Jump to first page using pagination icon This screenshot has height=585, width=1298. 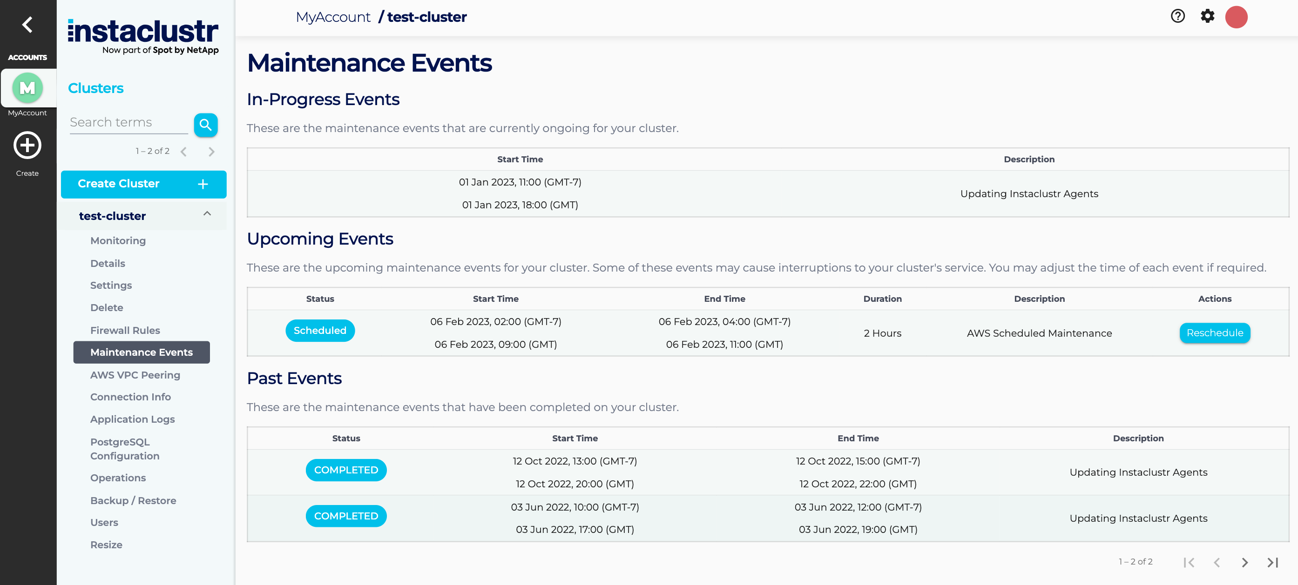click(1190, 562)
